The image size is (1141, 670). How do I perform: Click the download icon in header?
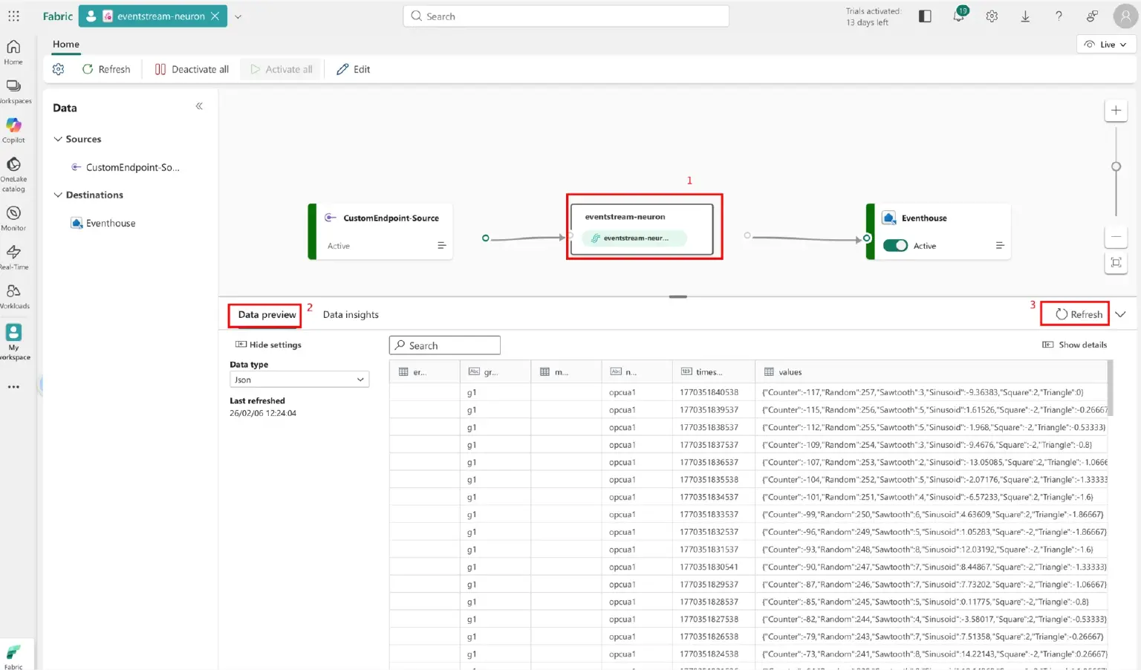[x=1025, y=16]
